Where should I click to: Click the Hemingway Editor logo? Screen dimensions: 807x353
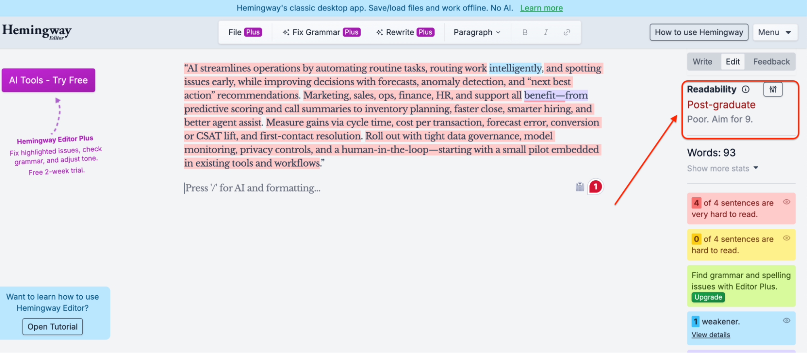(37, 31)
